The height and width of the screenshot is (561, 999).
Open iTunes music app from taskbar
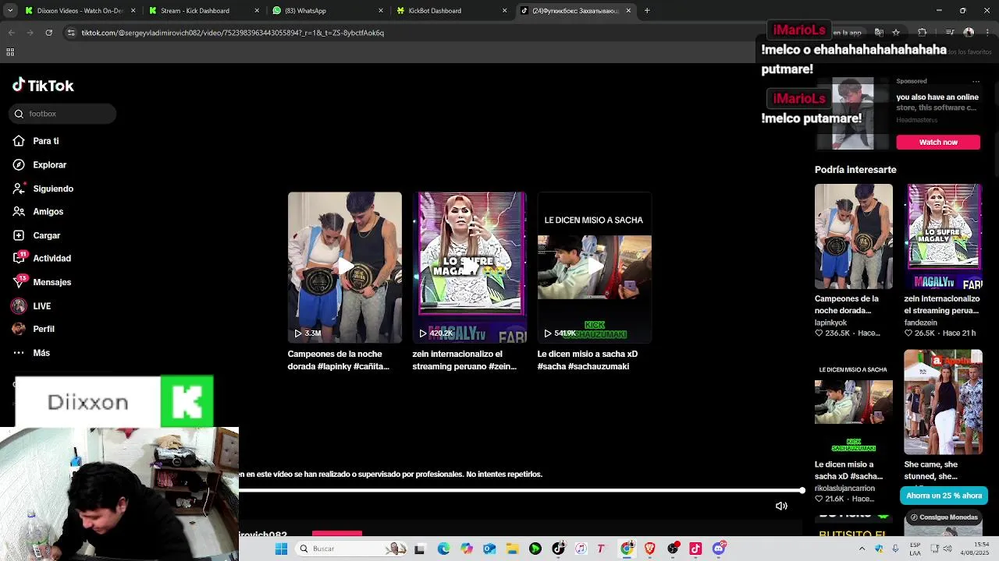(581, 549)
